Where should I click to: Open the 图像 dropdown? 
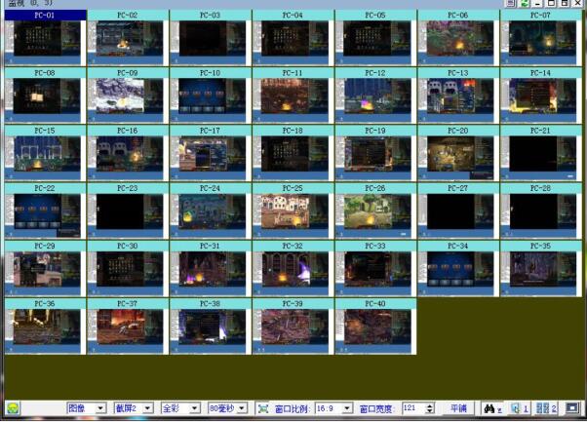tap(87, 408)
